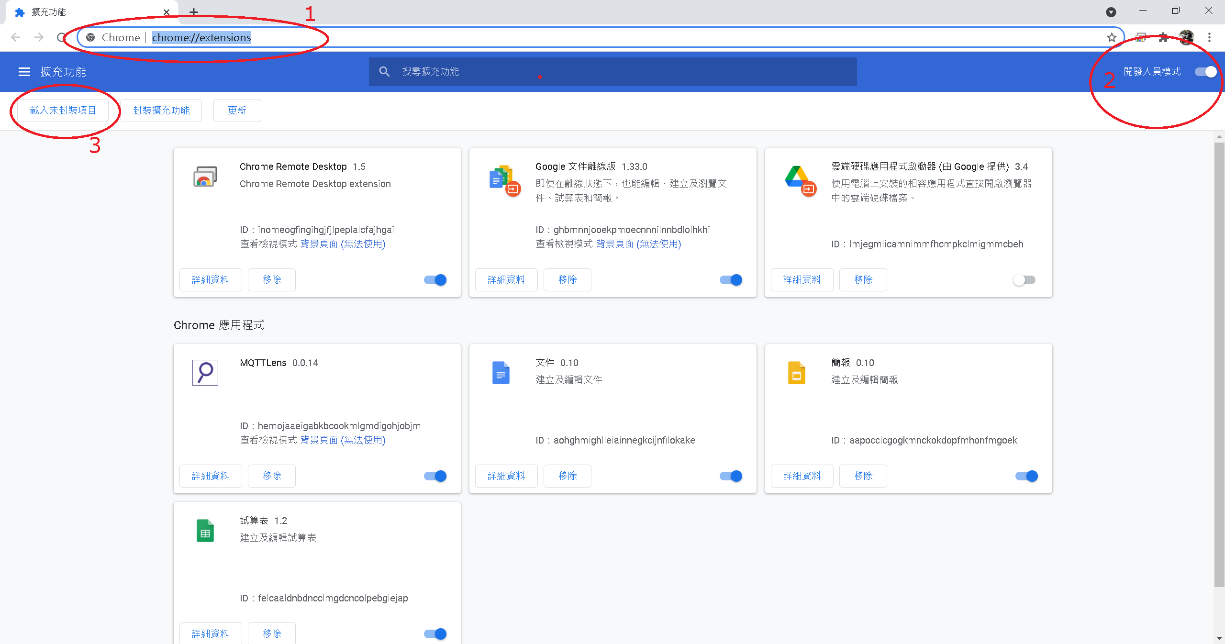Image resolution: width=1225 pixels, height=644 pixels.
Task: Click the Chrome three-dot menu
Action: click(1209, 37)
